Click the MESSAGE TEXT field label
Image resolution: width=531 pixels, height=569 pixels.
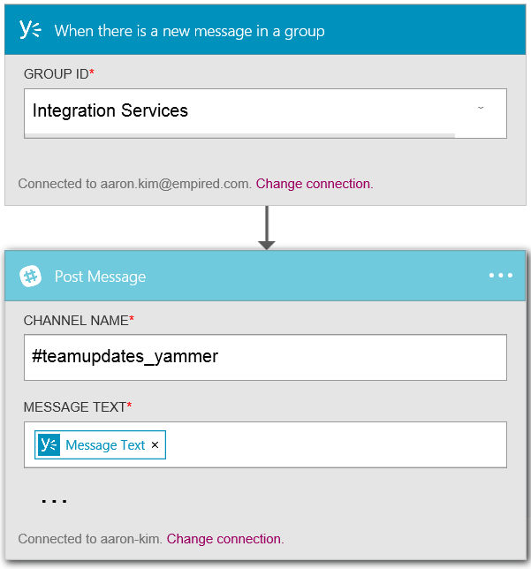[78, 406]
